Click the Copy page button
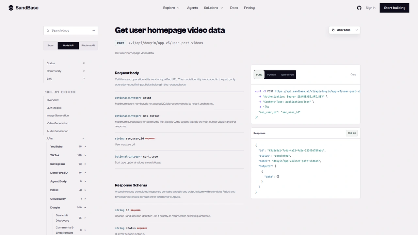 coord(341,30)
